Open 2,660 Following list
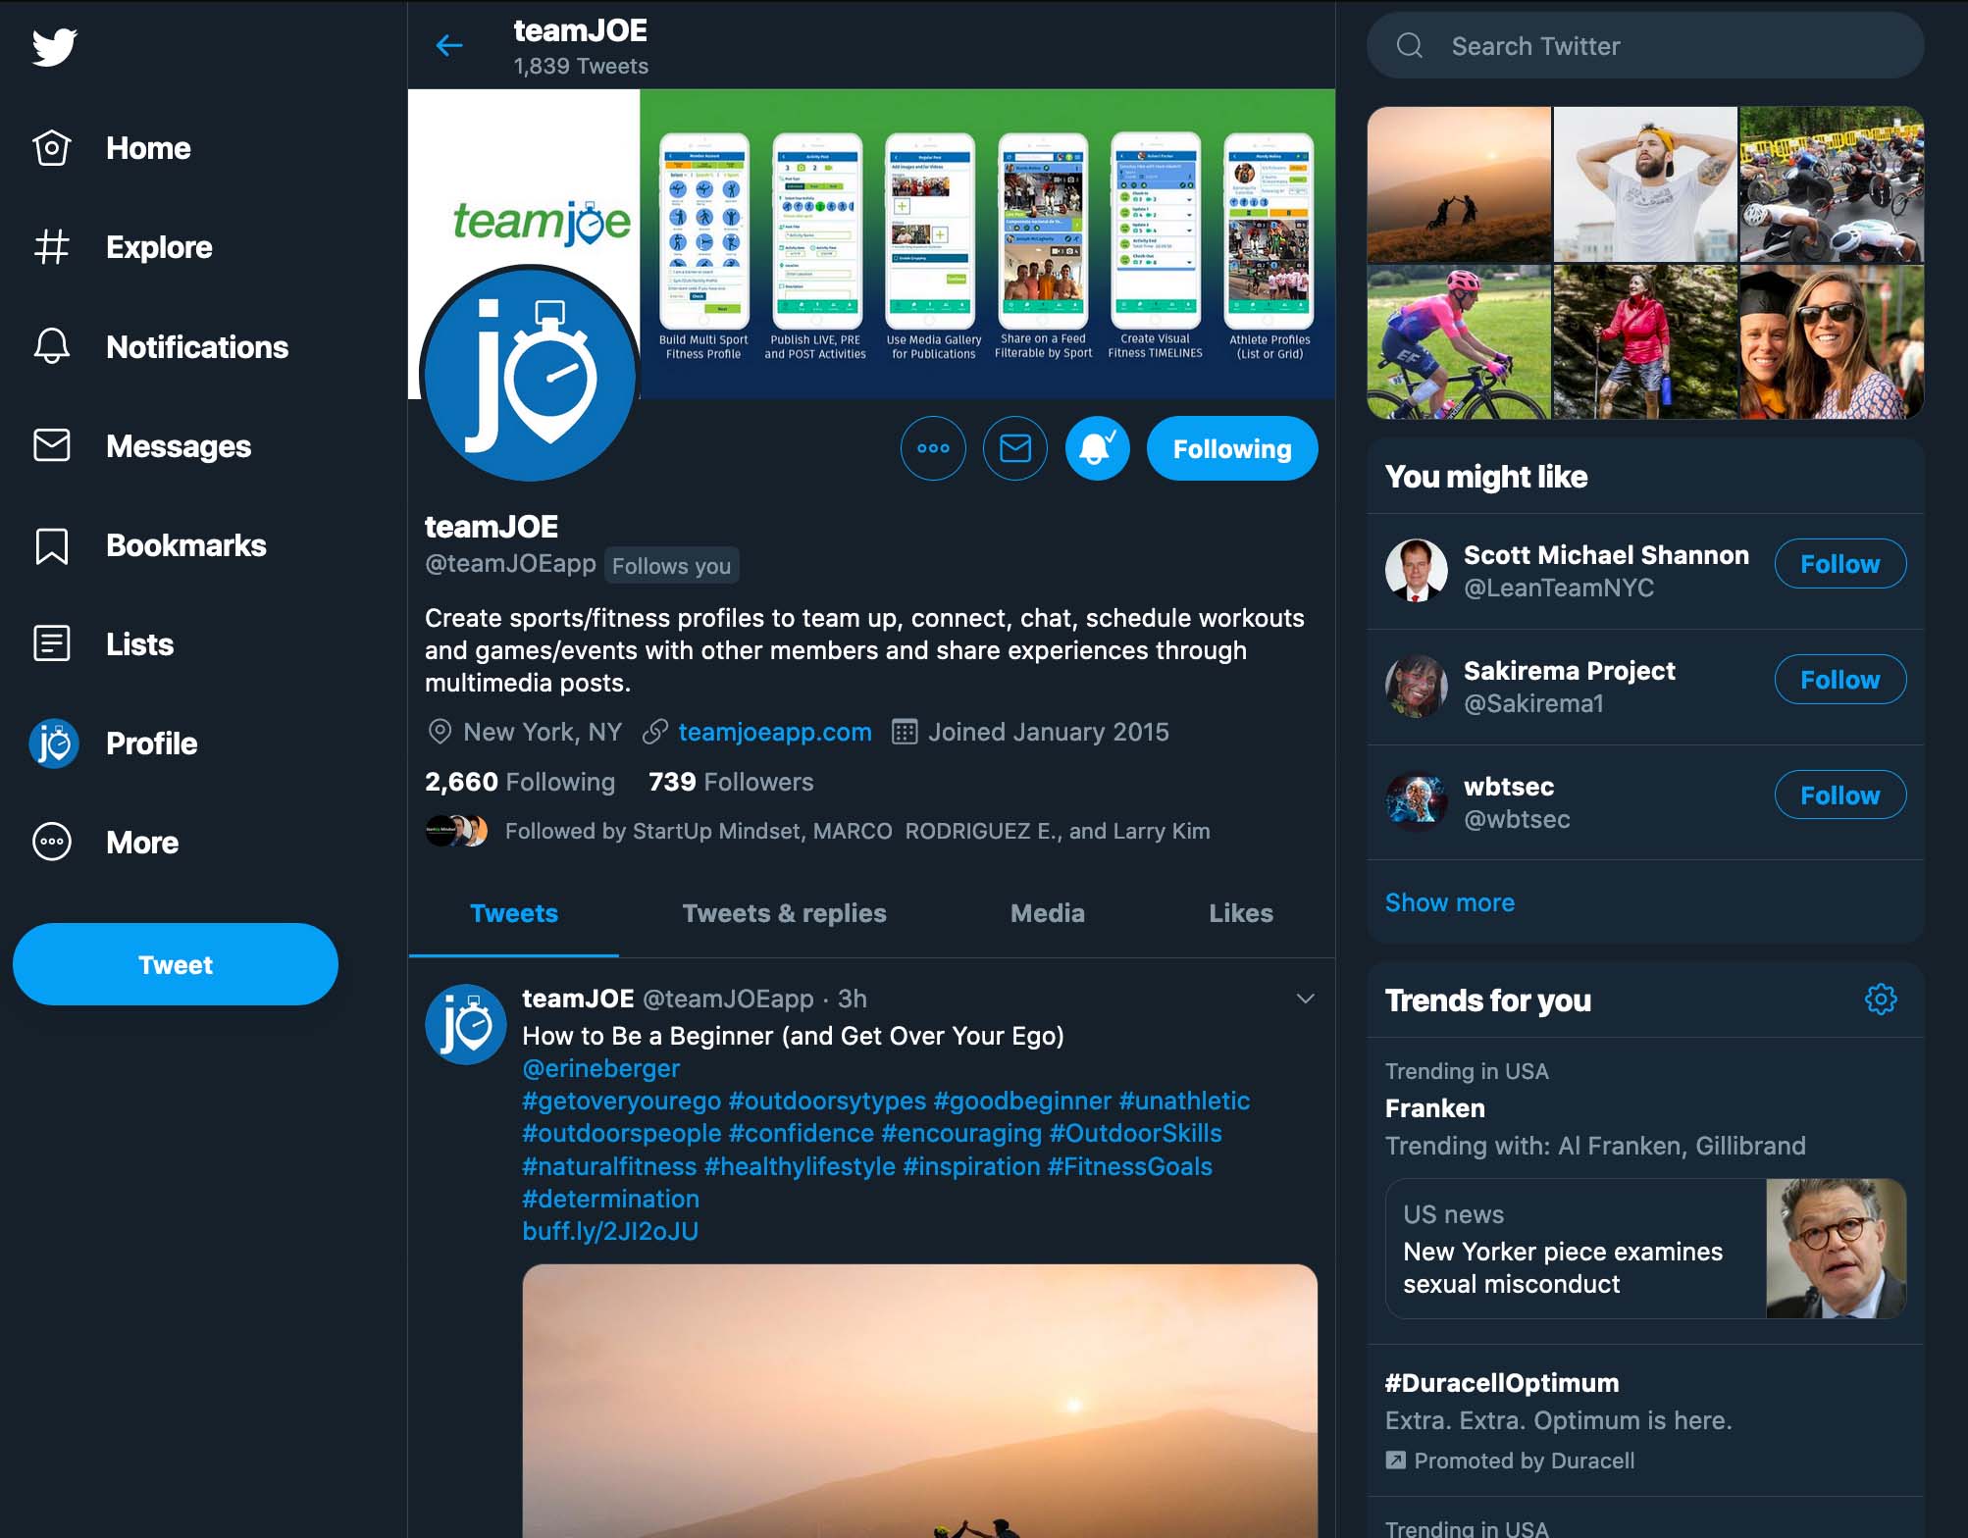 519,782
